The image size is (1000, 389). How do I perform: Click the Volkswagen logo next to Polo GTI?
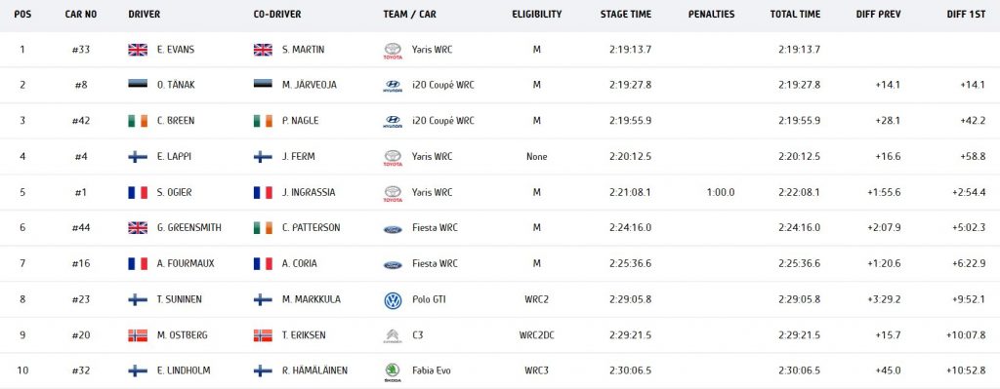point(393,300)
